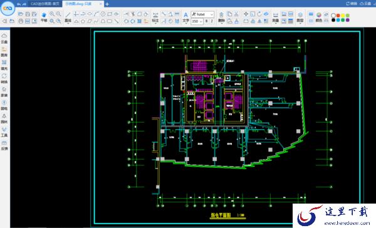Select the trapezoid shape tool
Screen dimensions: 376x228
103,21
